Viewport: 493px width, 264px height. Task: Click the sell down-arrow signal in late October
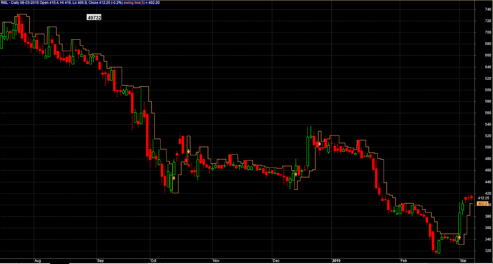point(189,152)
